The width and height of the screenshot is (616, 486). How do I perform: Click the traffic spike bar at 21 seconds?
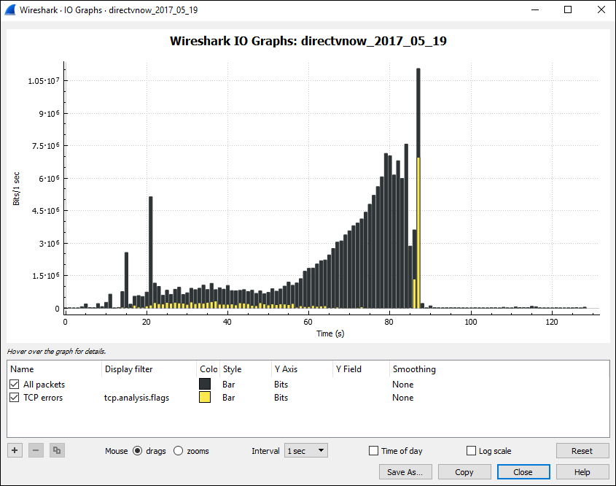[x=150, y=252]
